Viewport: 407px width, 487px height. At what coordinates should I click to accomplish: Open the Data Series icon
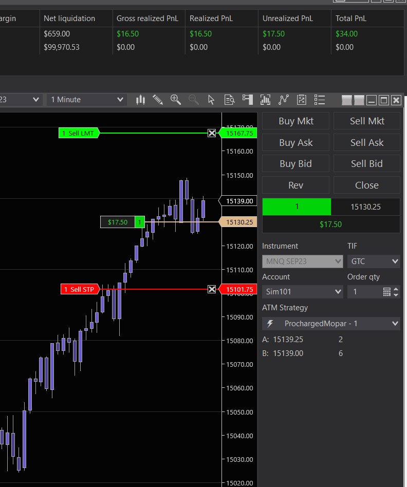[265, 100]
